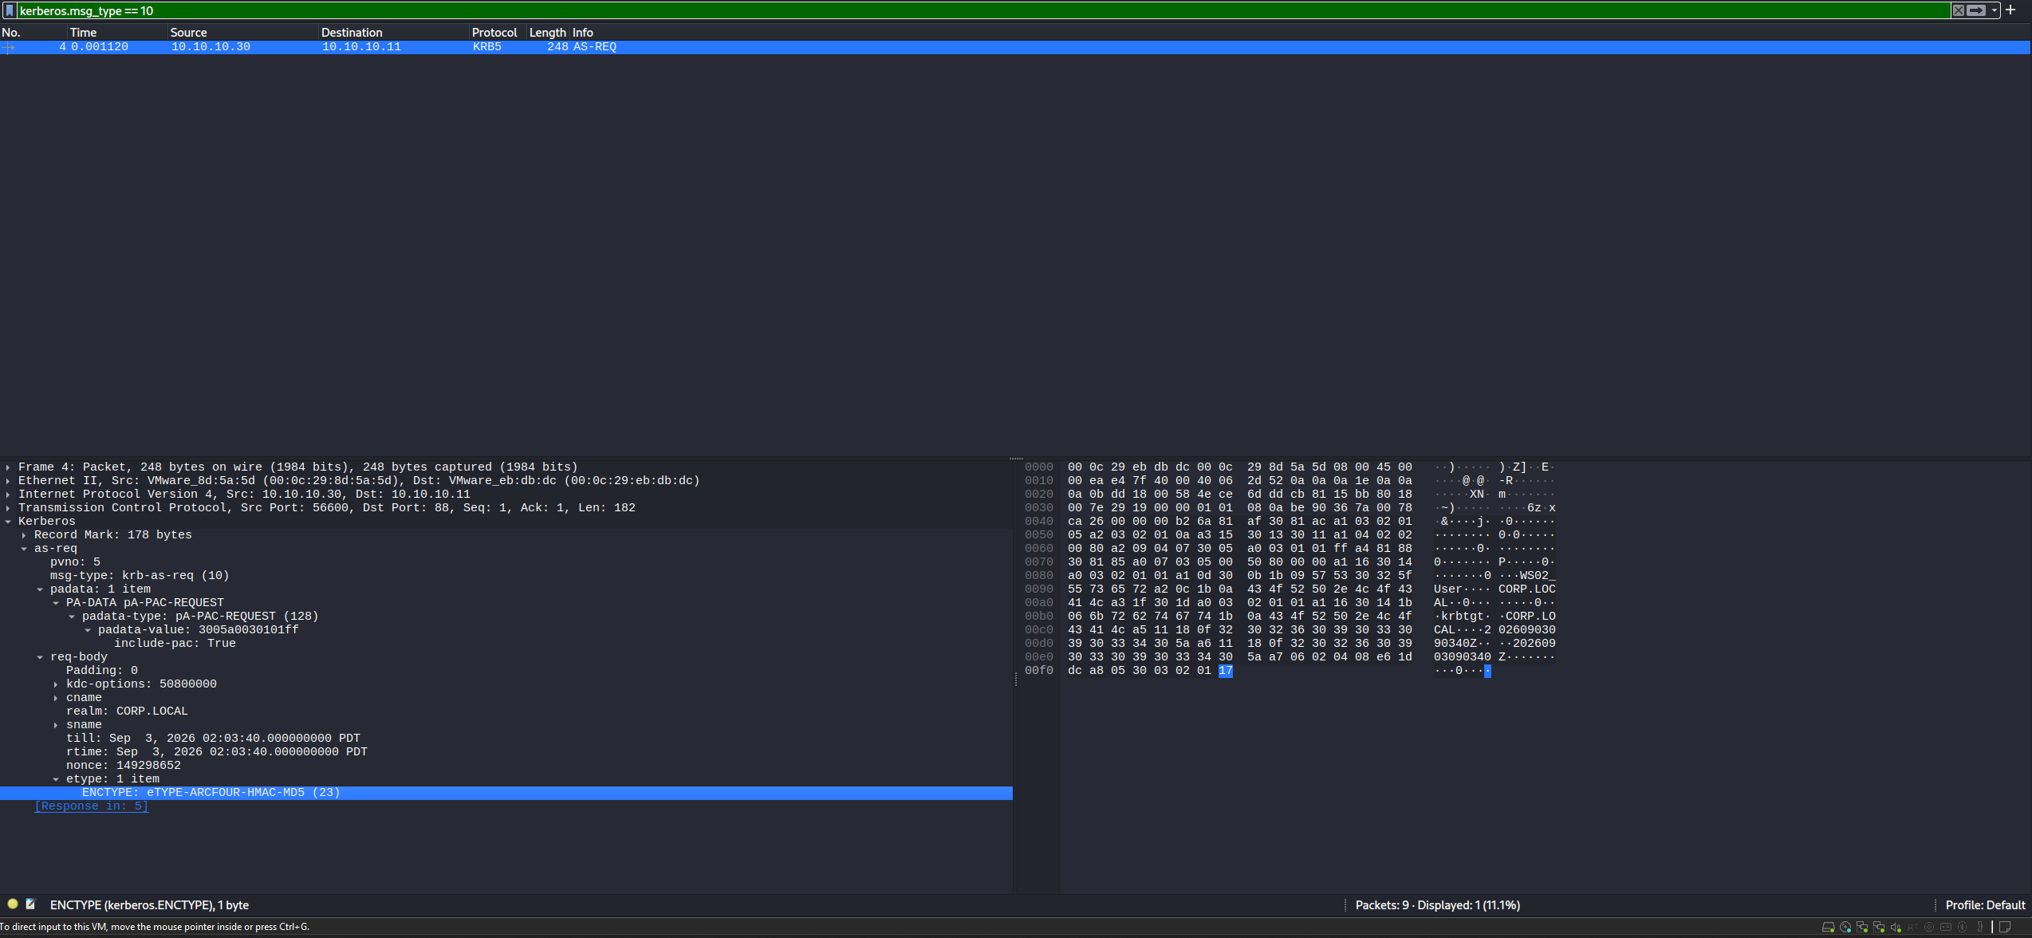This screenshot has height=938, width=2032.
Task: Click the display filter bookmark icon
Action: click(10, 10)
